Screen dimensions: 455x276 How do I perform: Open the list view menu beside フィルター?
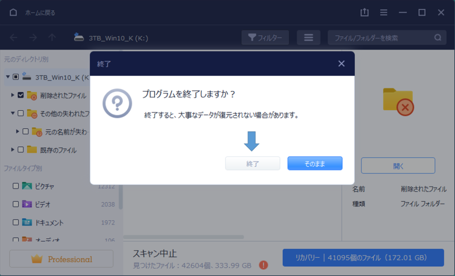308,37
